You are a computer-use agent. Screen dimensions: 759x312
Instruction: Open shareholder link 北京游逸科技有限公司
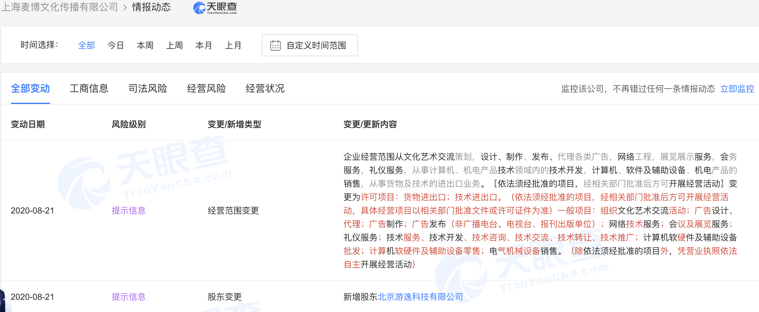pos(420,297)
